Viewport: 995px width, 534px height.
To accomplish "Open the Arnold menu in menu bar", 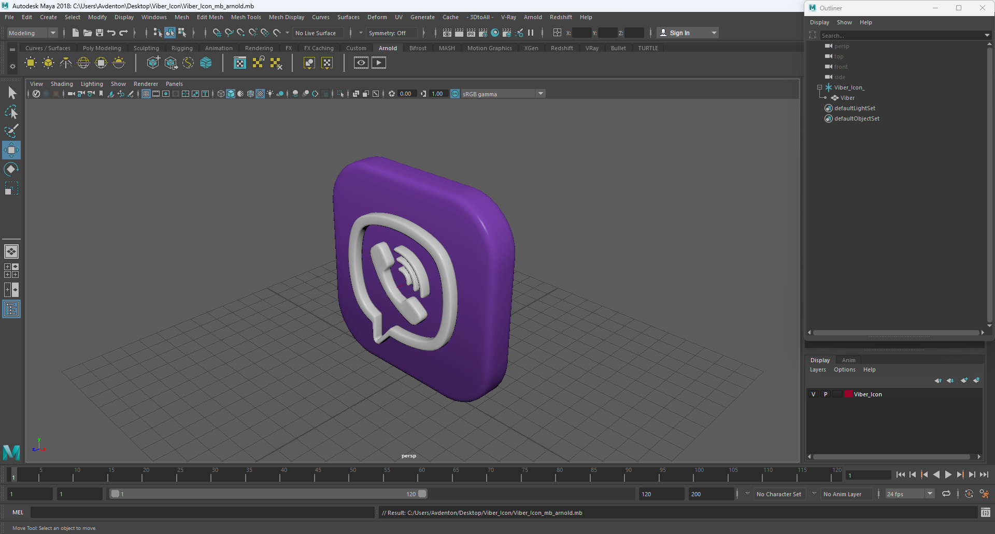I will (x=532, y=17).
